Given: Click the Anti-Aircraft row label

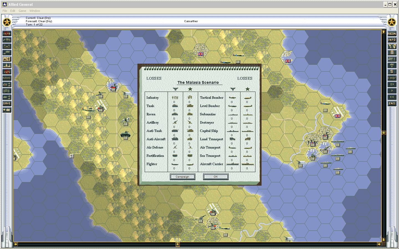Looking at the screenshot, I should point(156,139).
